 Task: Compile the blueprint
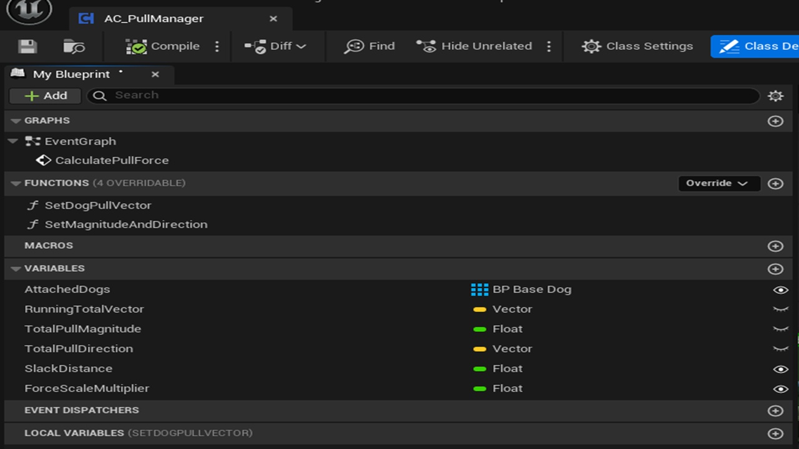pyautogui.click(x=162, y=46)
